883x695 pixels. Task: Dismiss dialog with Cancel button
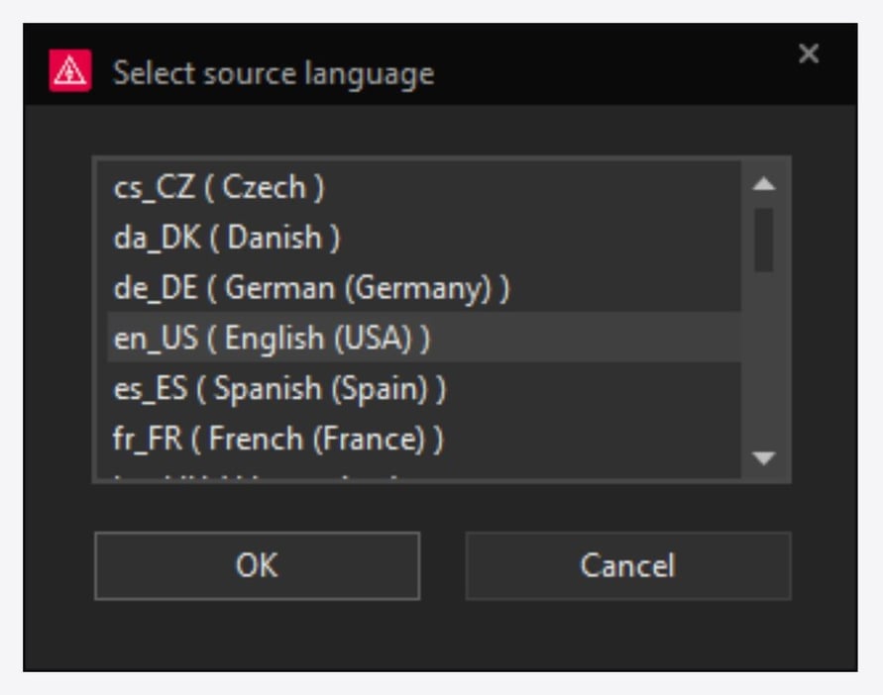point(628,565)
